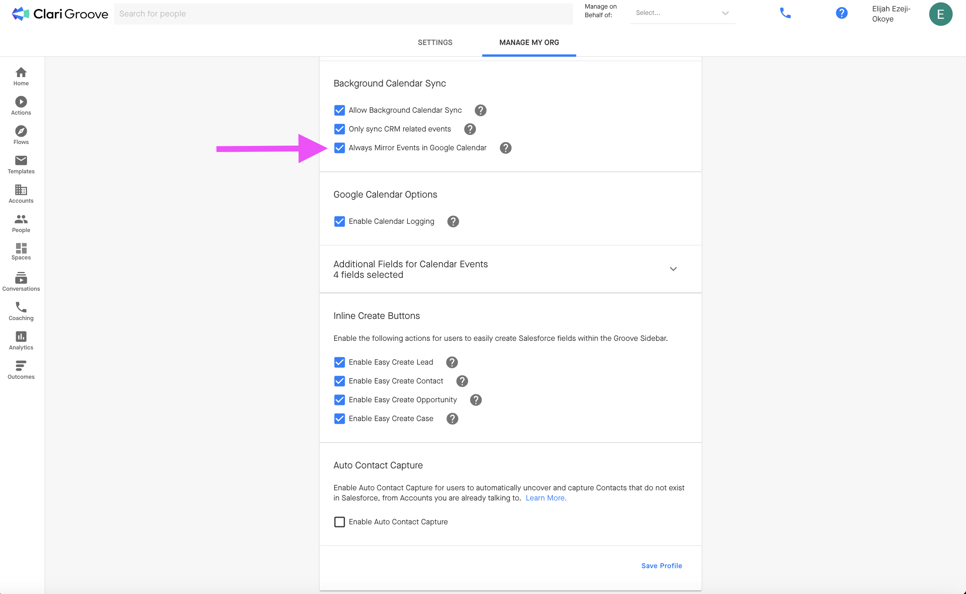Screen dimensions: 966x594
Task: Open Manage on Behalf of dropdown
Action: [682, 13]
